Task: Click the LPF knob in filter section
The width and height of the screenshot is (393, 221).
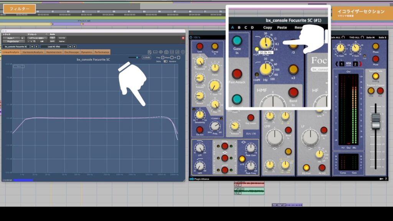Action: pos(200,148)
